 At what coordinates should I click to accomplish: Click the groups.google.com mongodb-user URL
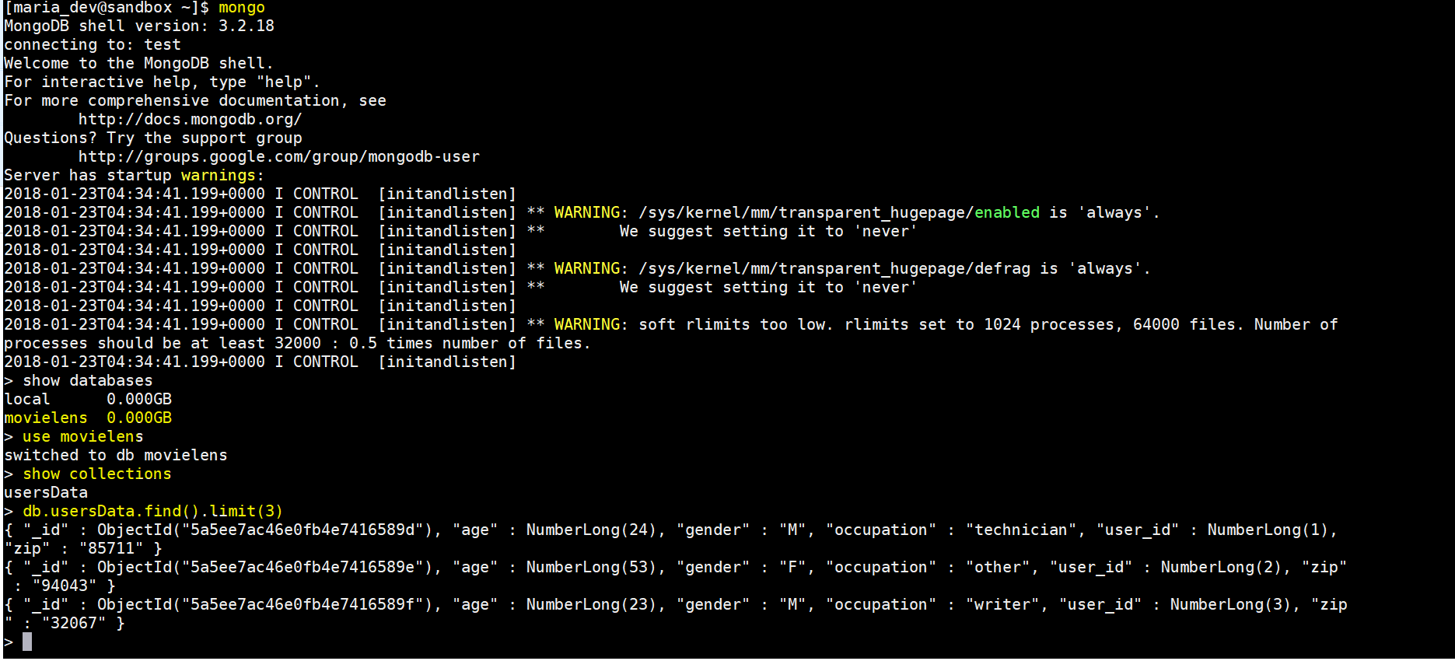[278, 157]
